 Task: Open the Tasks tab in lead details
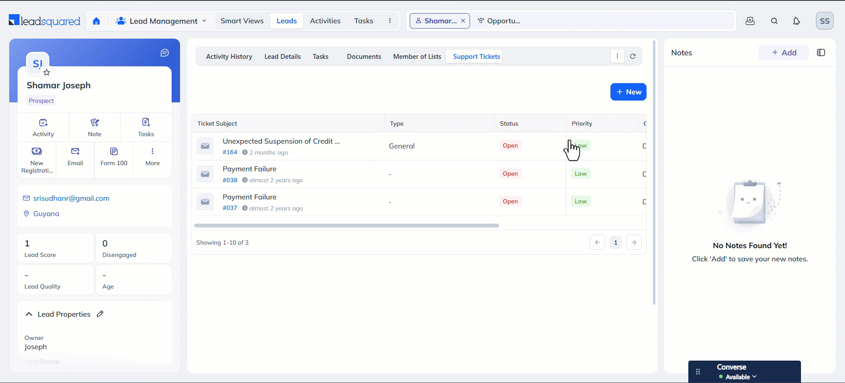click(x=320, y=57)
